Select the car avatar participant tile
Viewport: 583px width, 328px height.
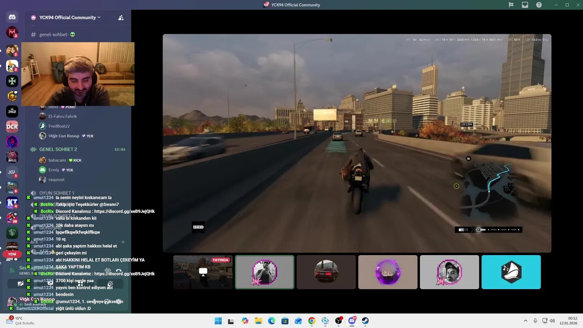point(326,272)
